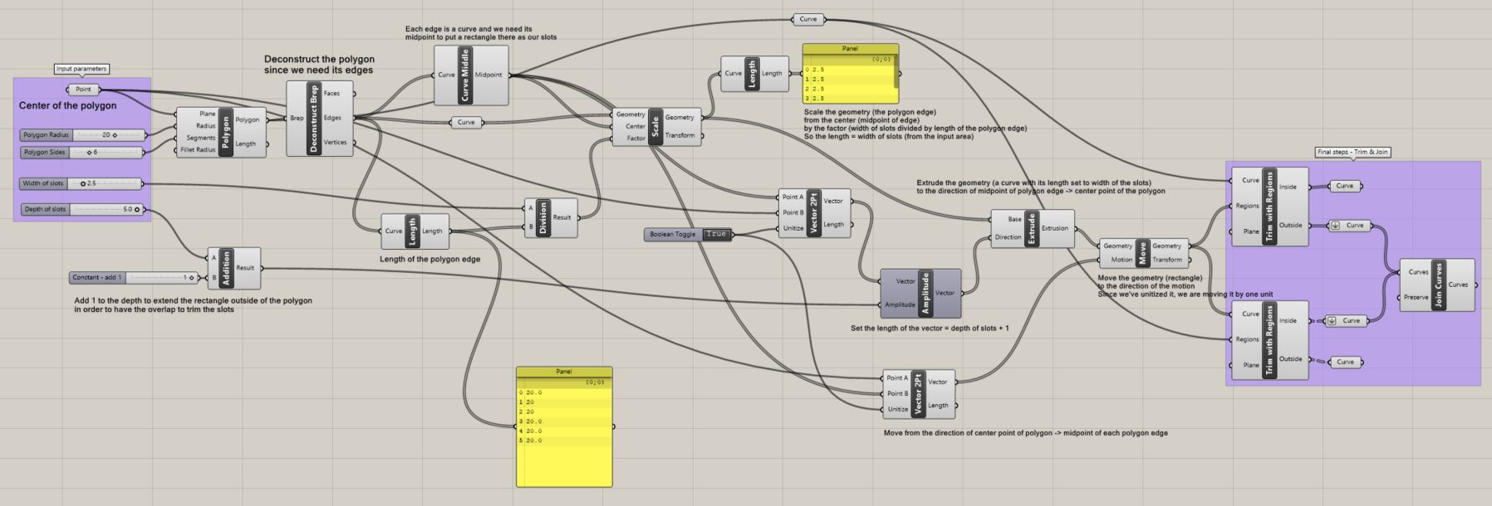Select the Curve Middle component

pyautogui.click(x=465, y=75)
